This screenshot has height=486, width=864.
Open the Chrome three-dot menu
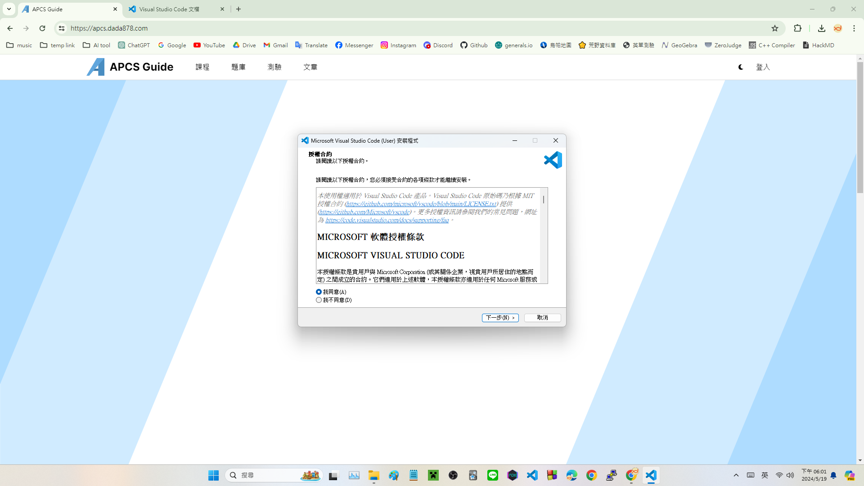854,28
